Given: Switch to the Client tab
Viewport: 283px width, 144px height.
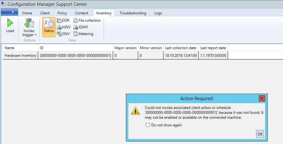Looking at the screenshot, I should point(45,13).
